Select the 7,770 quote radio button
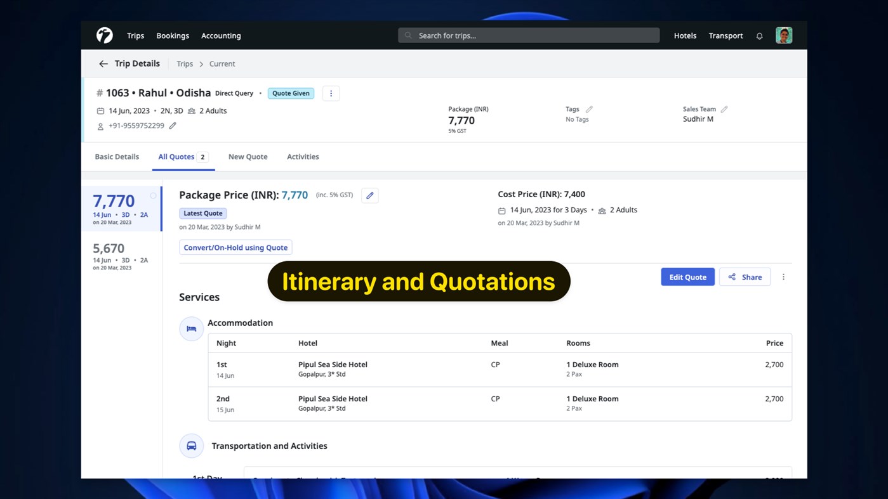This screenshot has width=888, height=499. point(153,196)
